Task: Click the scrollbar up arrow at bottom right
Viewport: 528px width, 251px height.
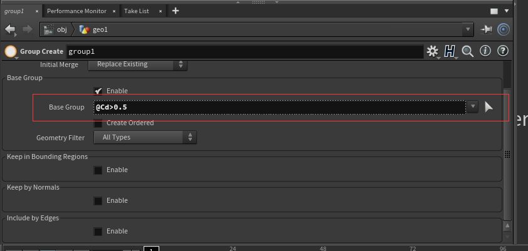Action: tap(507, 225)
